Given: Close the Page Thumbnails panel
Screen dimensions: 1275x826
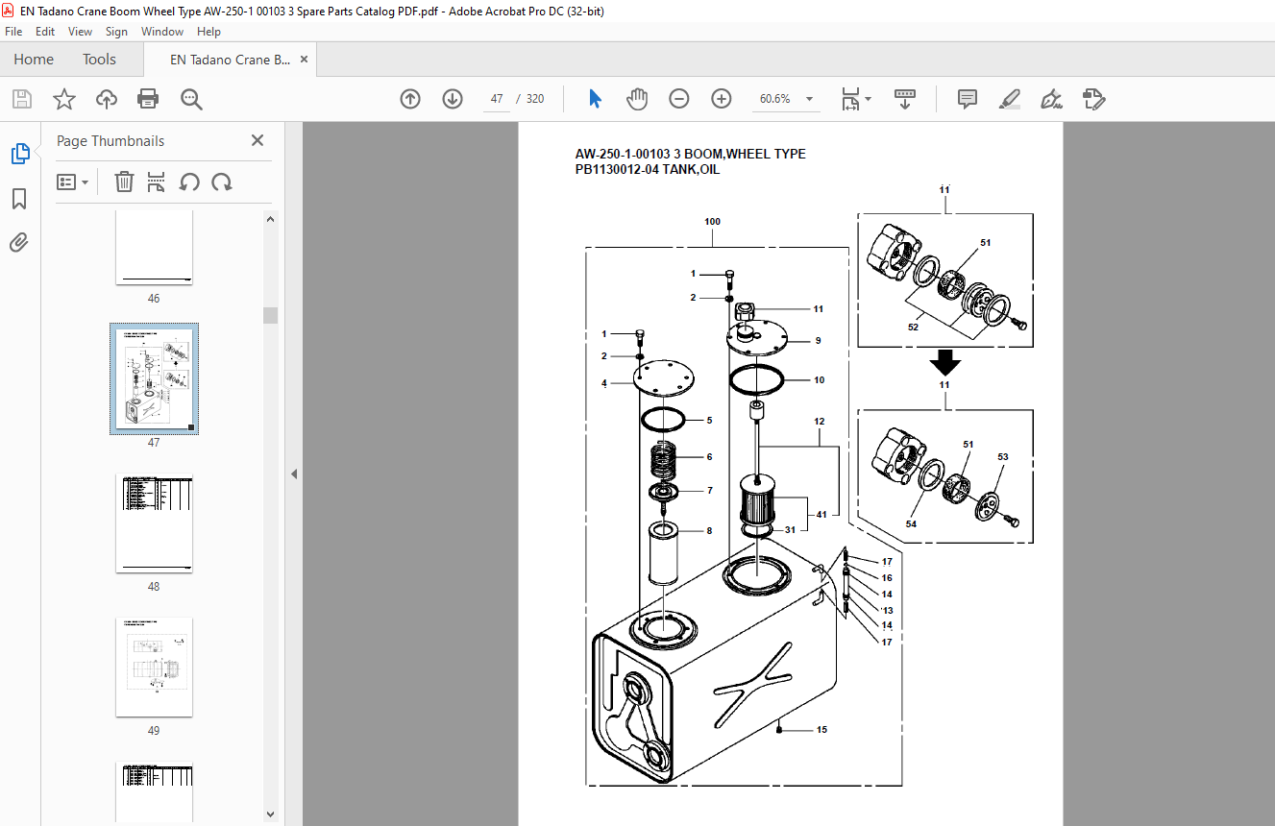Looking at the screenshot, I should [x=257, y=140].
